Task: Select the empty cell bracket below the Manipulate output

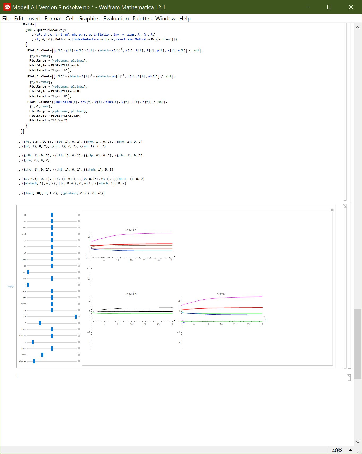Action: [349, 377]
